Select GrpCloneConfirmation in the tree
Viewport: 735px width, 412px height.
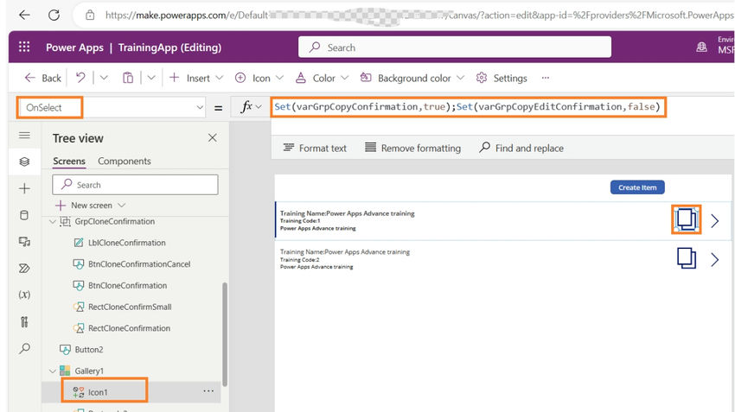point(114,221)
